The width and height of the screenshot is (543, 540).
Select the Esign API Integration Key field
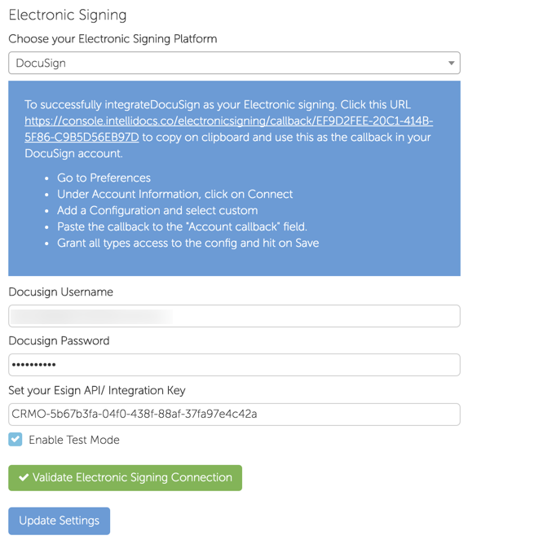click(234, 415)
